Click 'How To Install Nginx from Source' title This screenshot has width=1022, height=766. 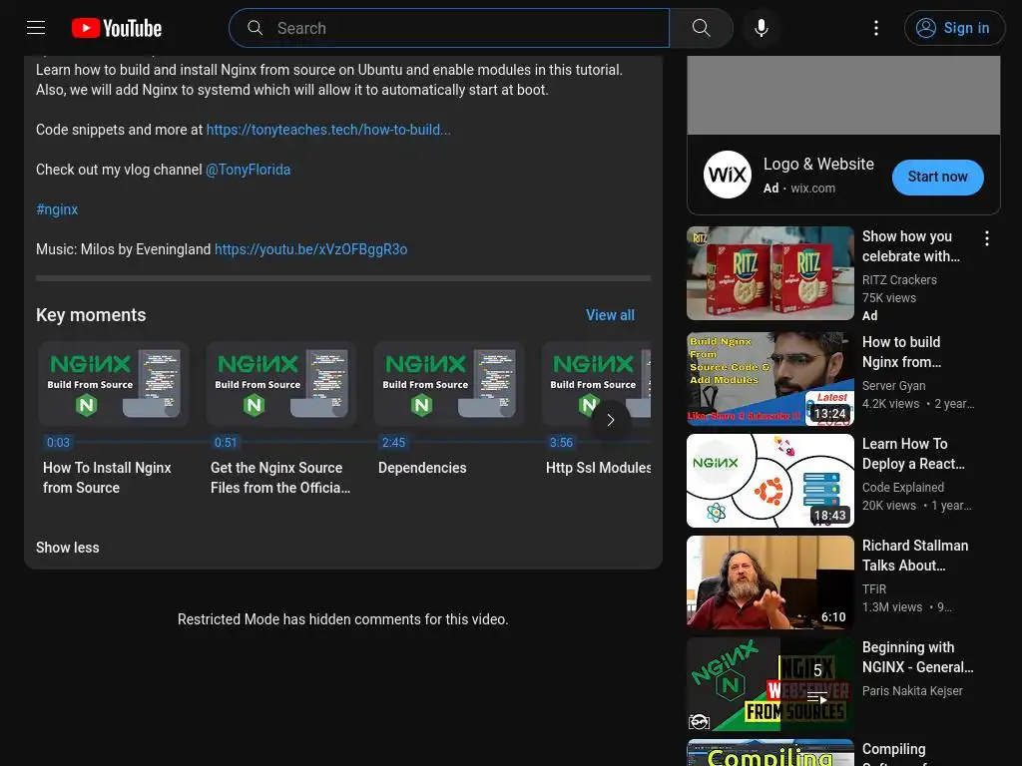[x=108, y=478]
